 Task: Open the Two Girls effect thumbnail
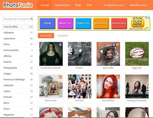pos(80,86)
